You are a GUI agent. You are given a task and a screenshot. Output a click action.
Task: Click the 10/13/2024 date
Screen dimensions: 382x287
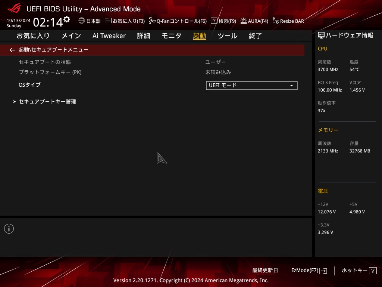pyautogui.click(x=19, y=21)
